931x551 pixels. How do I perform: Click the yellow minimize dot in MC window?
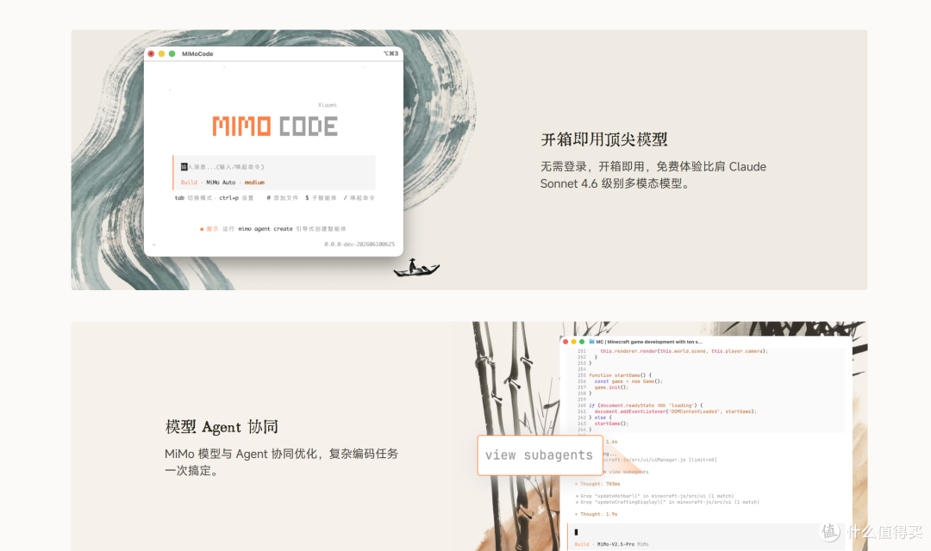tap(573, 343)
